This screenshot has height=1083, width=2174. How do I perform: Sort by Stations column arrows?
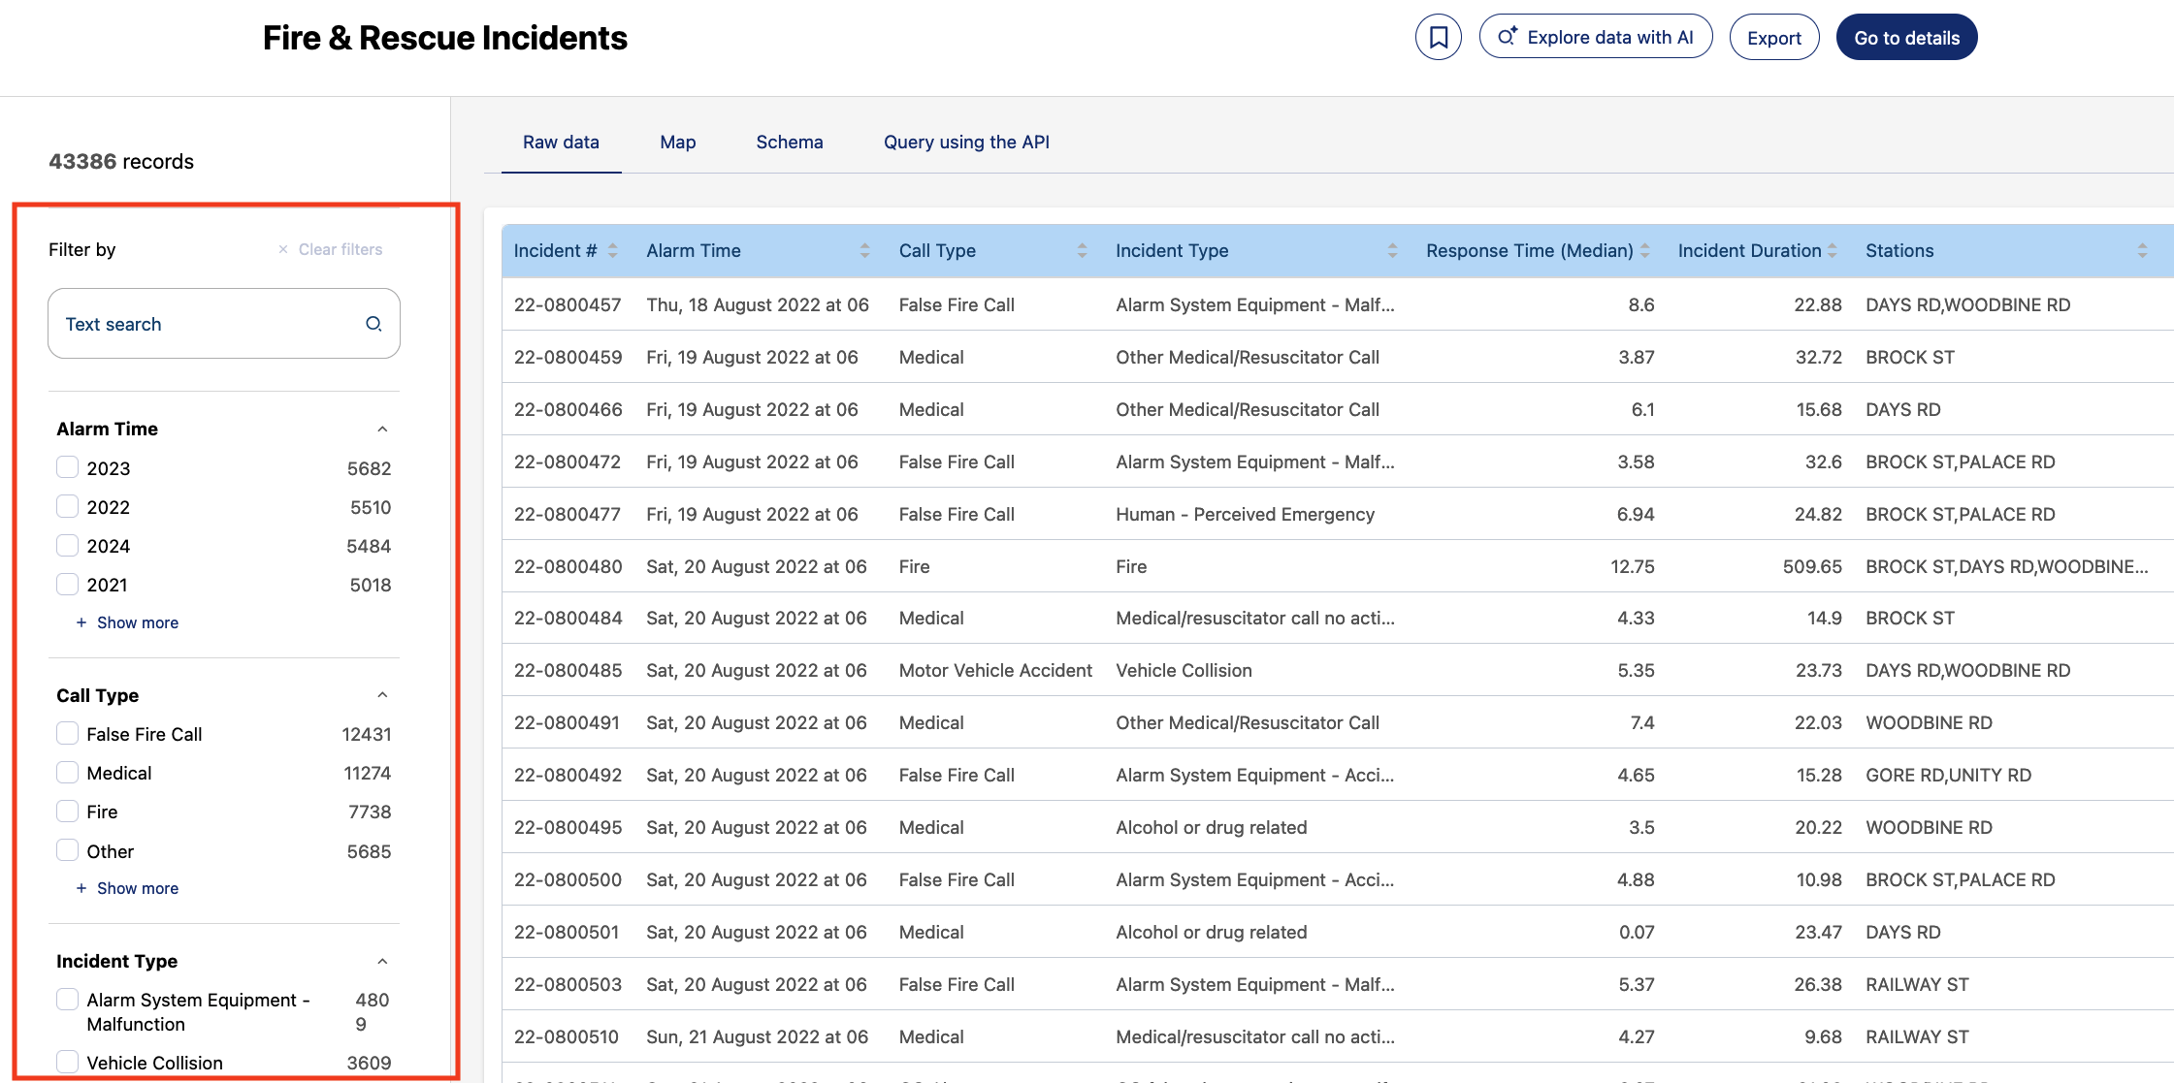(x=2142, y=251)
